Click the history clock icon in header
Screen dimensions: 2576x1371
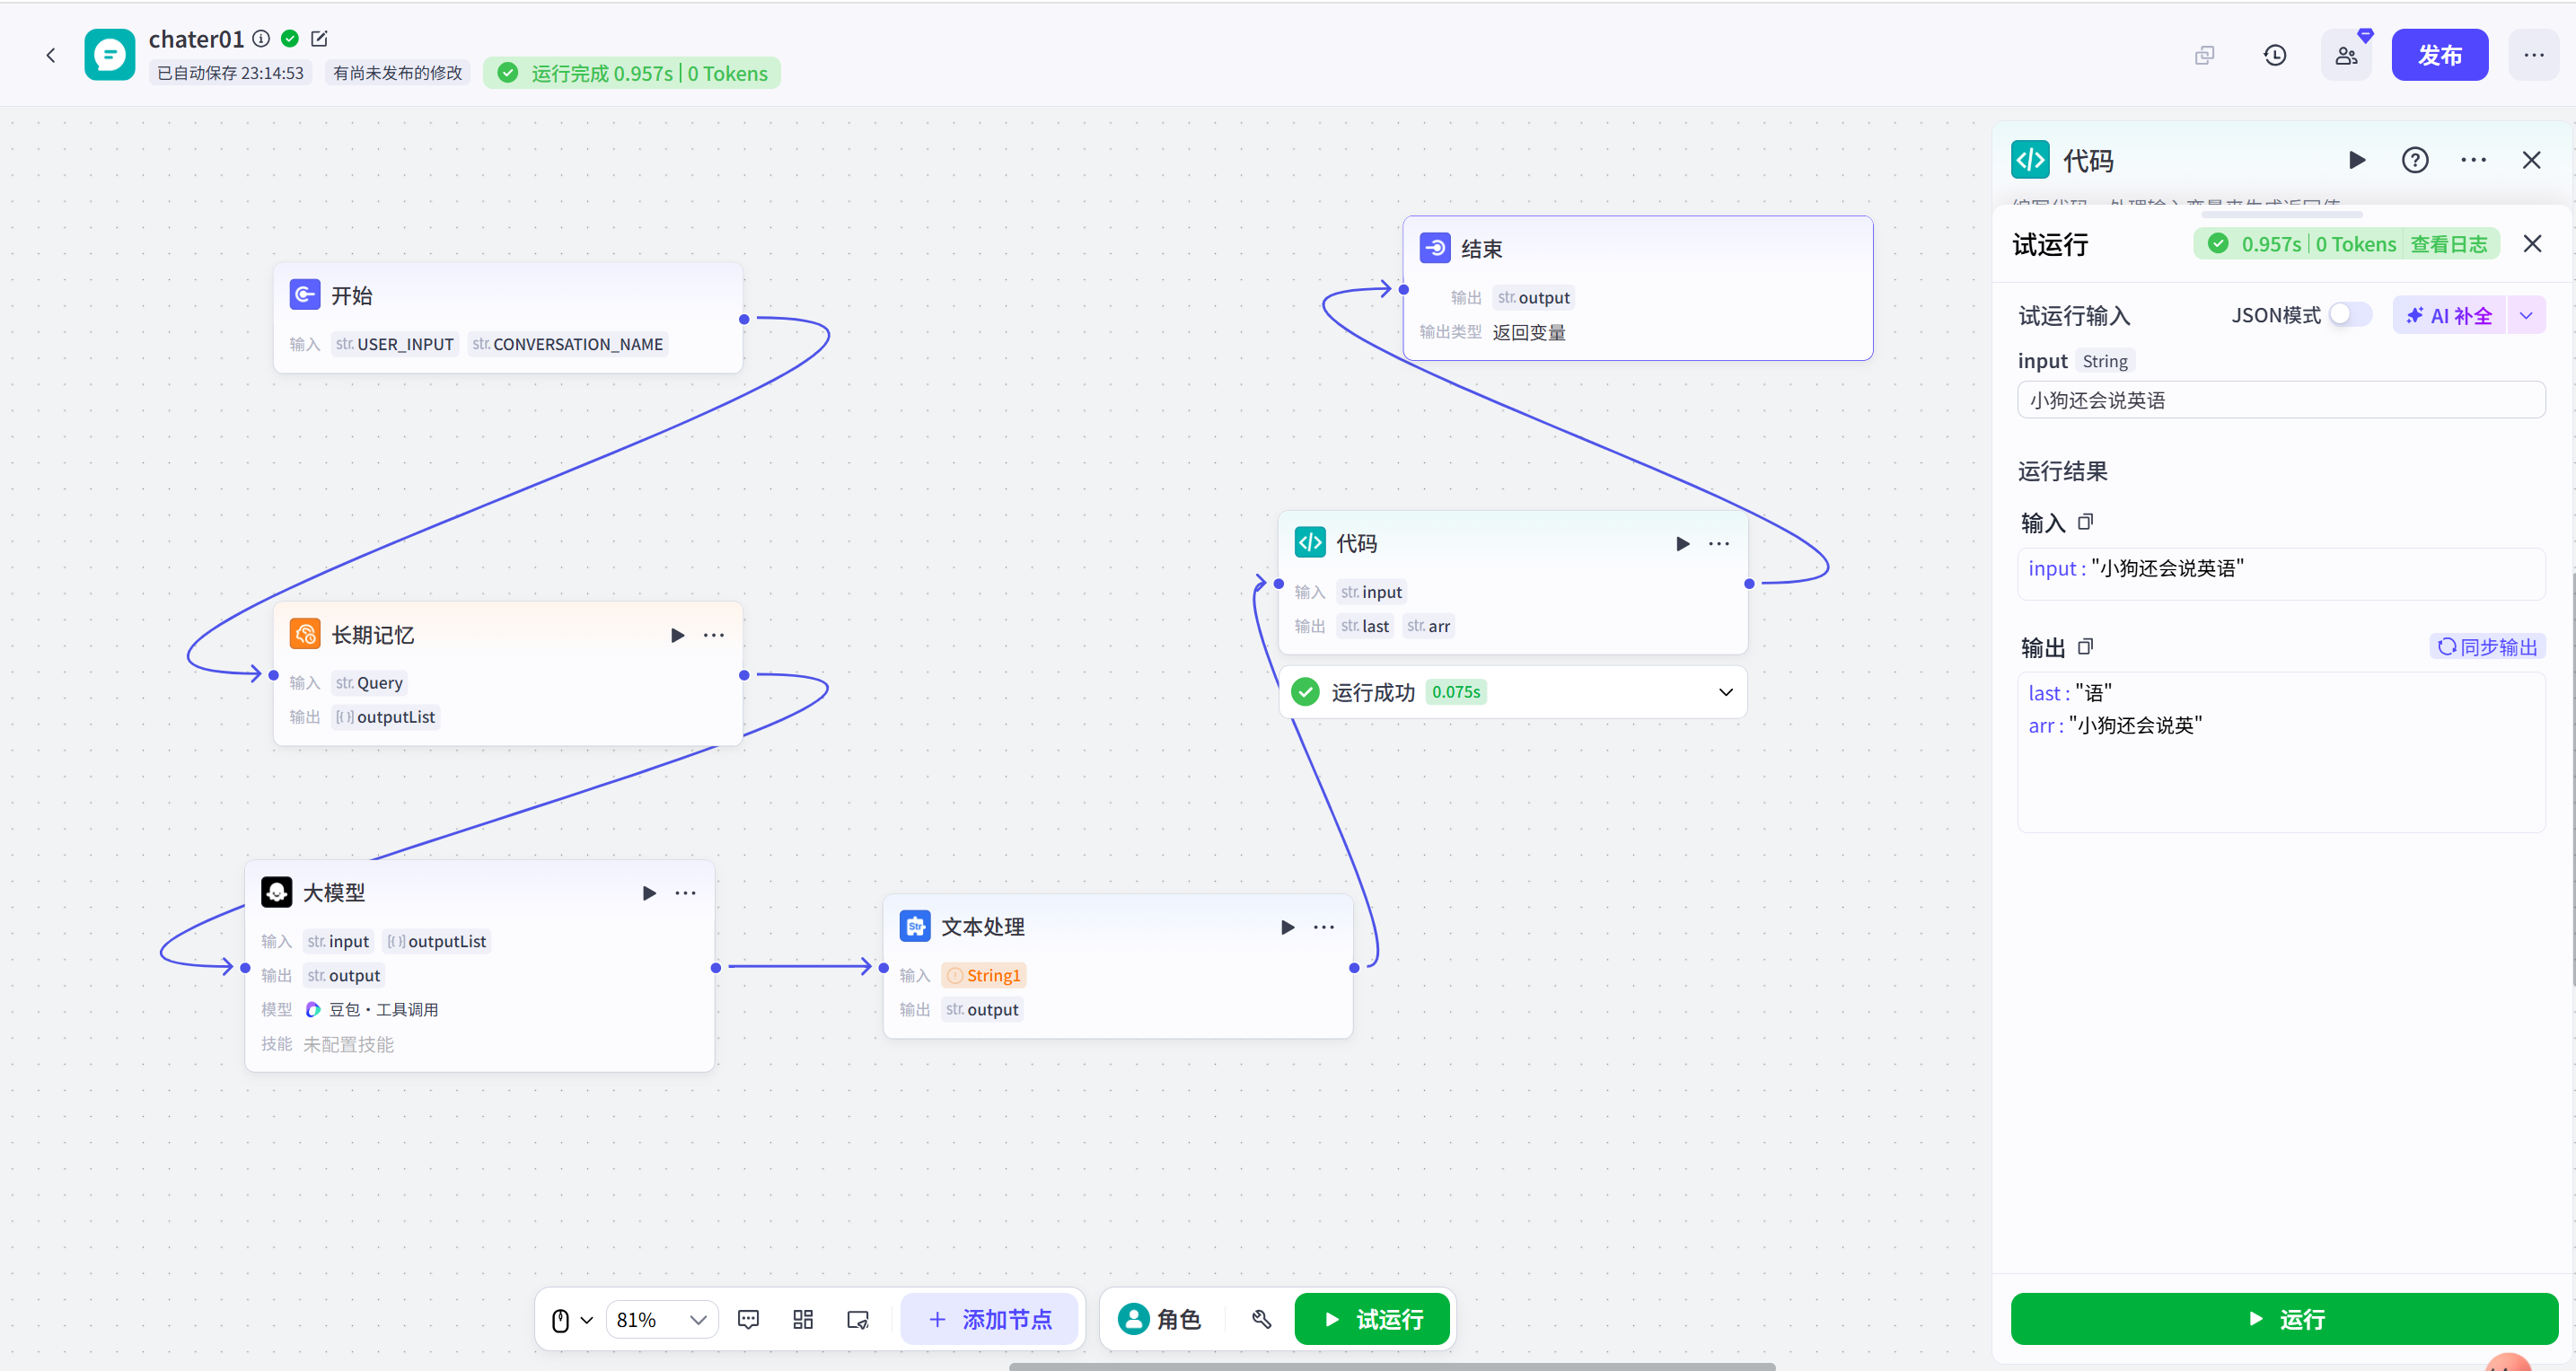click(2274, 55)
